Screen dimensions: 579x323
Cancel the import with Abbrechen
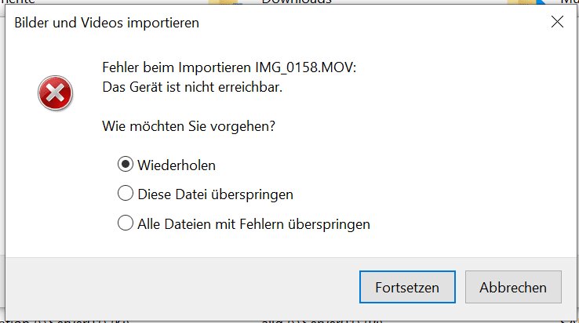513,287
